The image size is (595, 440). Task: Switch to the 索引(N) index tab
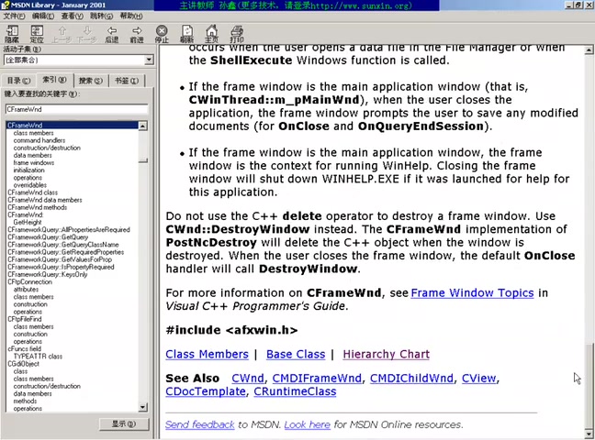click(54, 80)
